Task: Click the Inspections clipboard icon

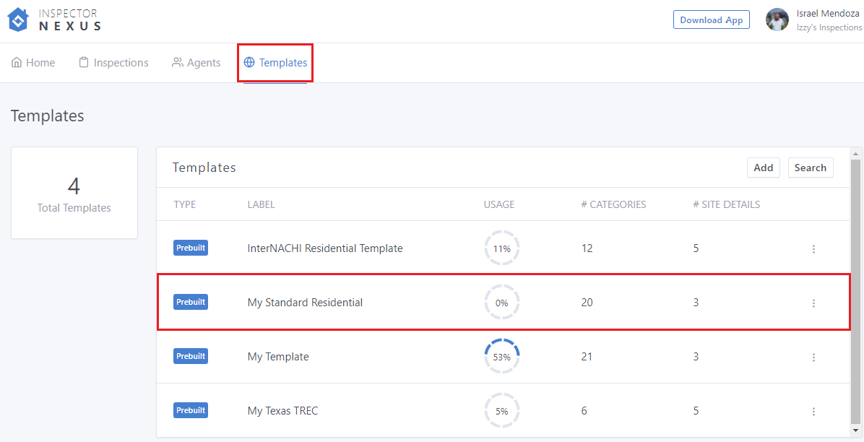Action: tap(85, 63)
